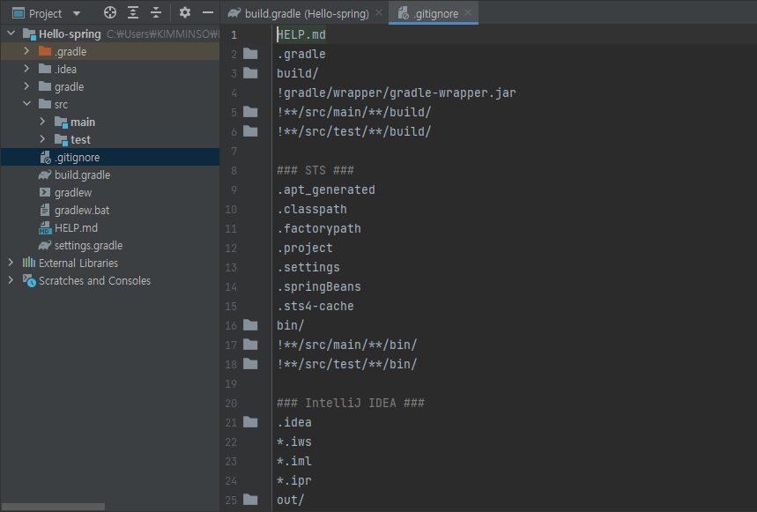
Task: Click the .settings entry
Action: (308, 267)
